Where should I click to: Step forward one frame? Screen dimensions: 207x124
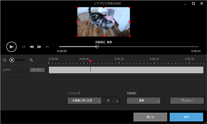pos(39,47)
